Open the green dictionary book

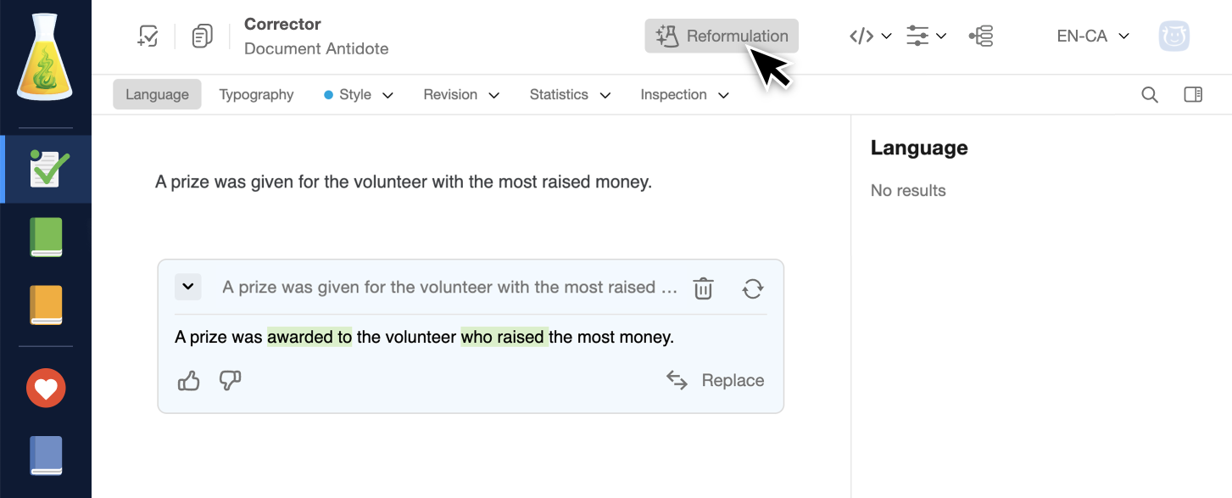tap(47, 237)
